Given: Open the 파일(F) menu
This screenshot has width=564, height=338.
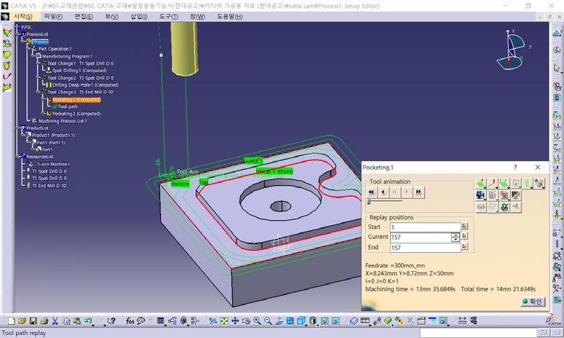Looking at the screenshot, I should pyautogui.click(x=53, y=16).
